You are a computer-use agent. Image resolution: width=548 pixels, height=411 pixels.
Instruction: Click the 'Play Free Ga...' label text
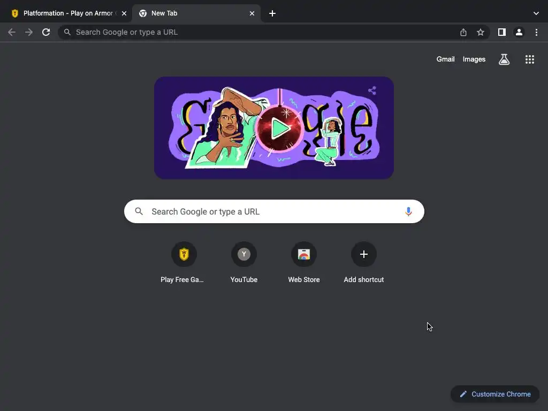click(x=182, y=279)
